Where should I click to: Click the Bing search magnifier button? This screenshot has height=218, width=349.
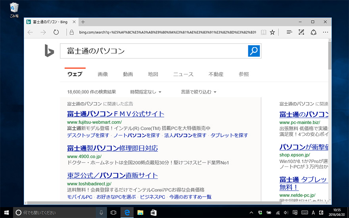click(254, 51)
